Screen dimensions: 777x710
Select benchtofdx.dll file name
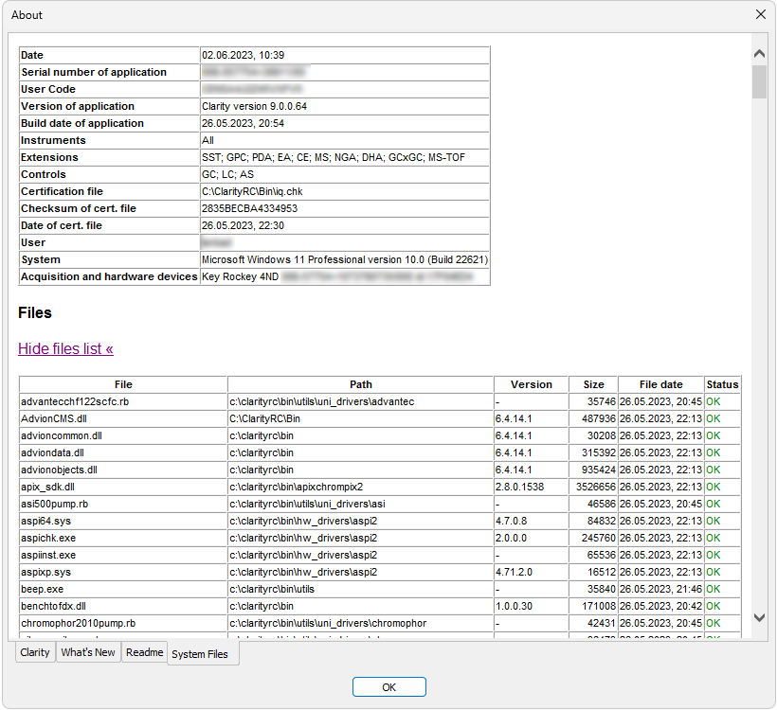(x=53, y=606)
